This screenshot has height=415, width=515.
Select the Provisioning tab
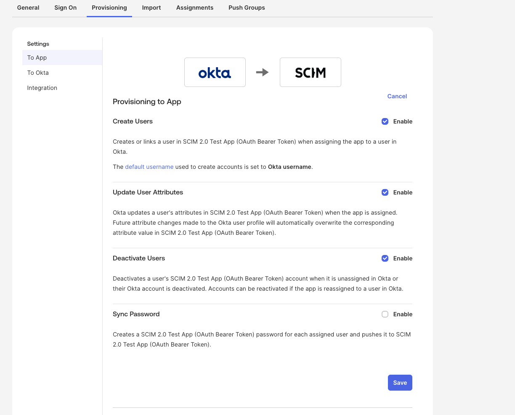pyautogui.click(x=109, y=8)
